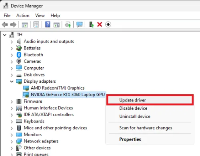Collapse the TH root node
The width and height of the screenshot is (200, 156).
[x=5, y=35]
